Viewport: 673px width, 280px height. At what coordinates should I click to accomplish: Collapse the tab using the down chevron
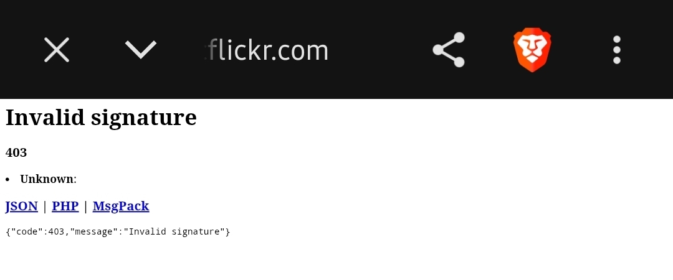click(141, 50)
